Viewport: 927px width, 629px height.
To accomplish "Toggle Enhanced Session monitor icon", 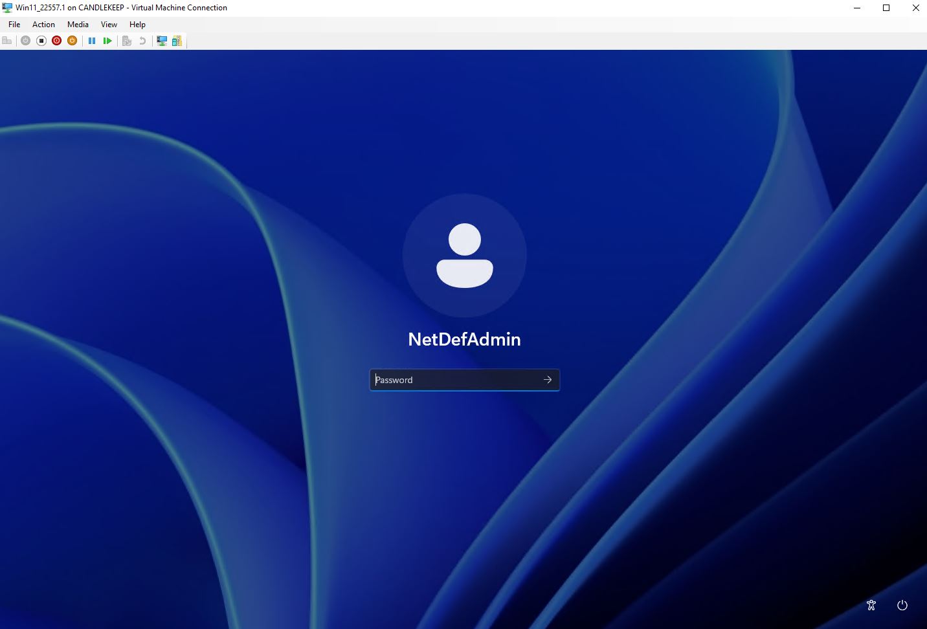I will [x=162, y=41].
